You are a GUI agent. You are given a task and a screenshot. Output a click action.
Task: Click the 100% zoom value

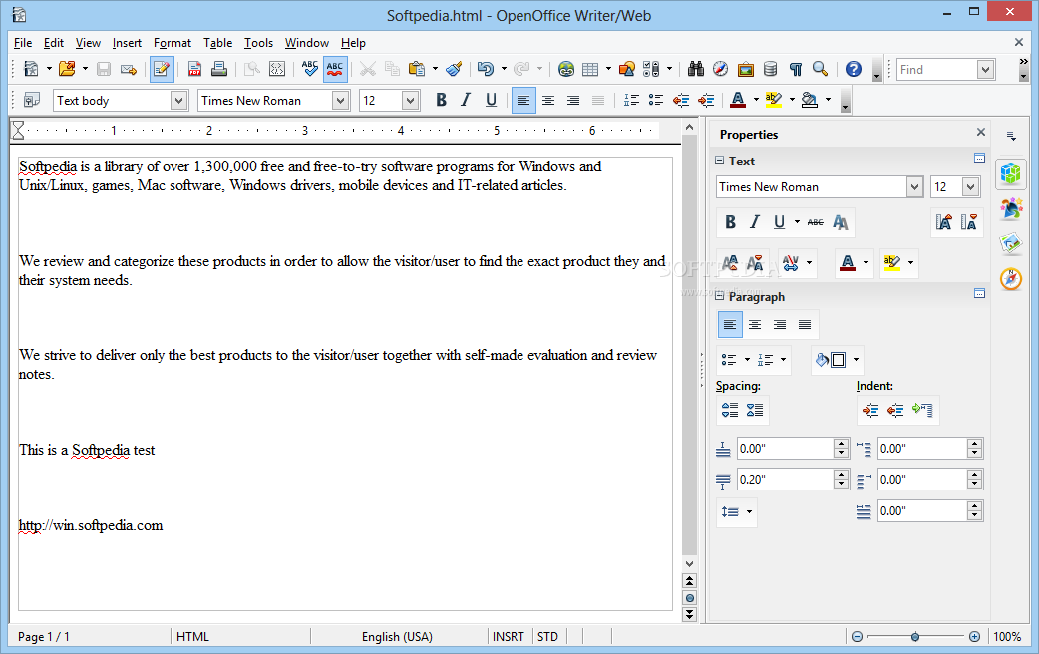click(1007, 637)
